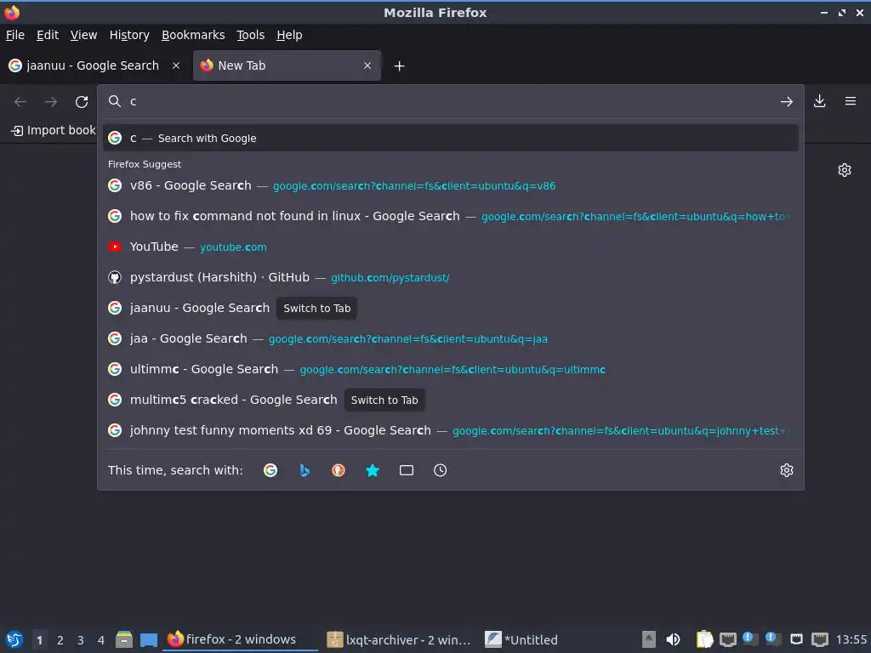Open the File menu
Viewport: 871px width, 653px height.
(x=15, y=35)
